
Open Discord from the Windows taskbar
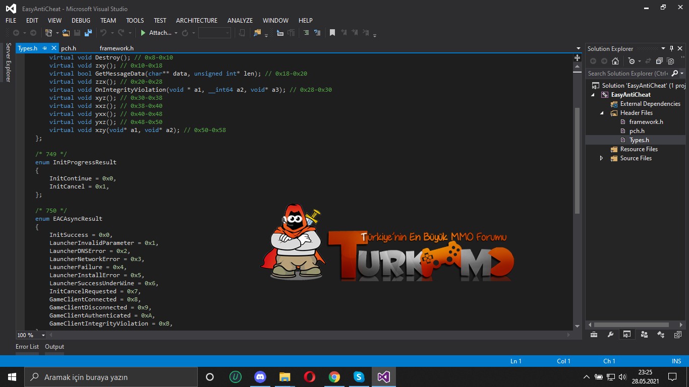tap(260, 377)
